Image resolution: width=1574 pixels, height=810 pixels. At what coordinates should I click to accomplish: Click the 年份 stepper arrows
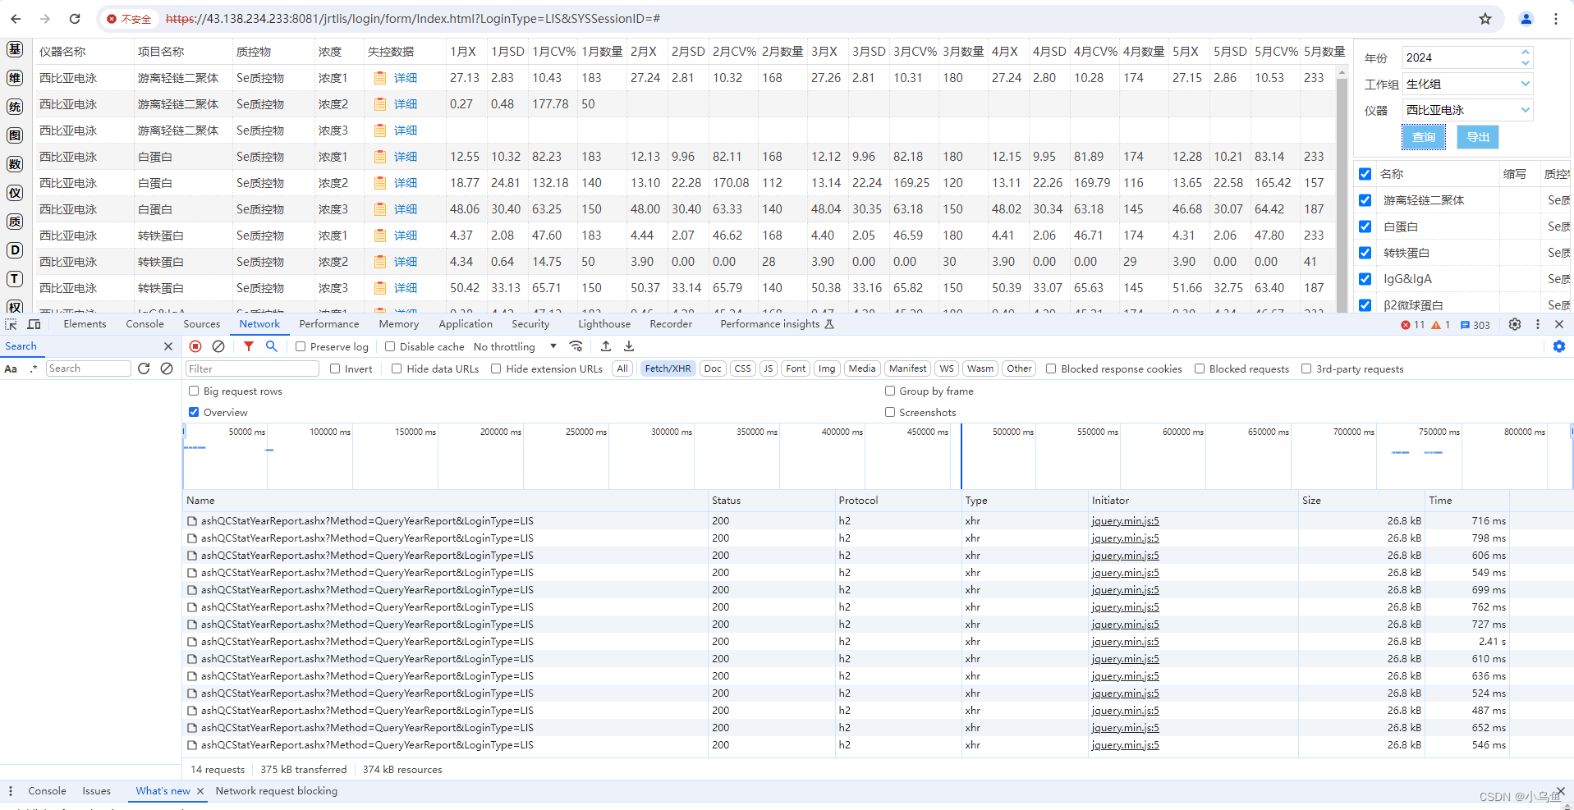click(x=1526, y=57)
